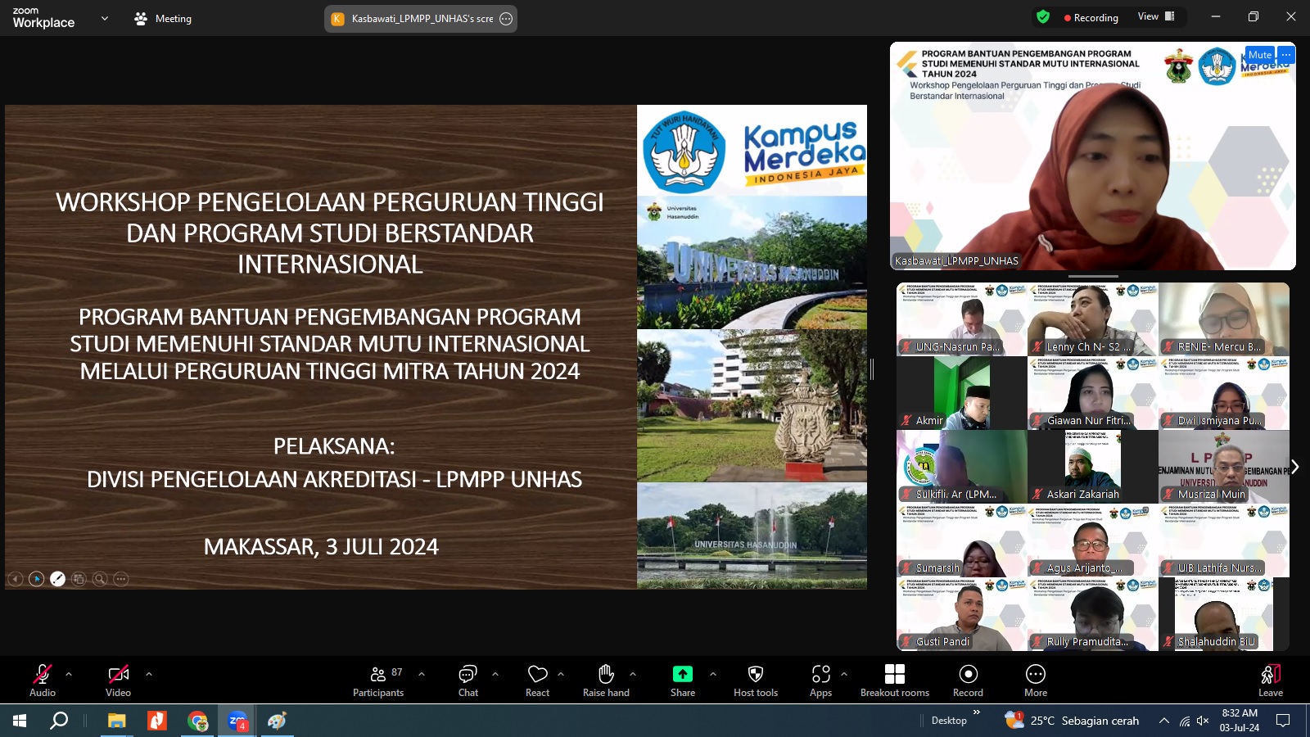
Task: Mute Kasbawati_LPMPP_UNHAS using the Mute button
Action: click(1258, 53)
